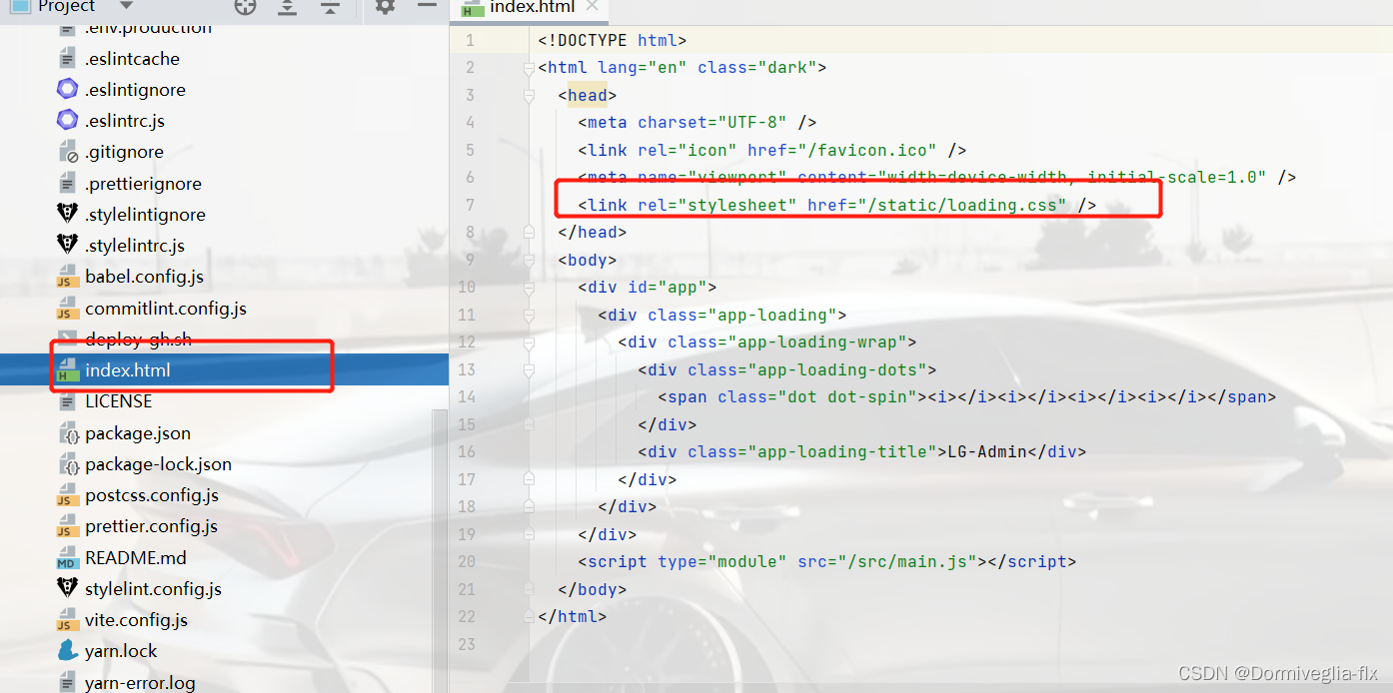The height and width of the screenshot is (693, 1393).
Task: Click line number 7 in the gutter
Action: 471,205
